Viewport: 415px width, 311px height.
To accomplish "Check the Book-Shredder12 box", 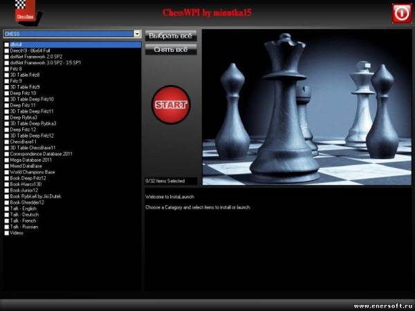I will 7,202.
